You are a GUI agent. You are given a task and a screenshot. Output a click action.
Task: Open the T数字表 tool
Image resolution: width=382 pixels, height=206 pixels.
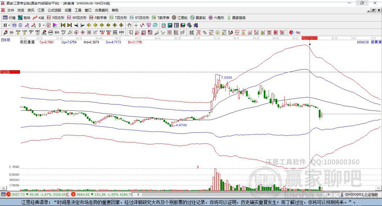tap(160, 18)
